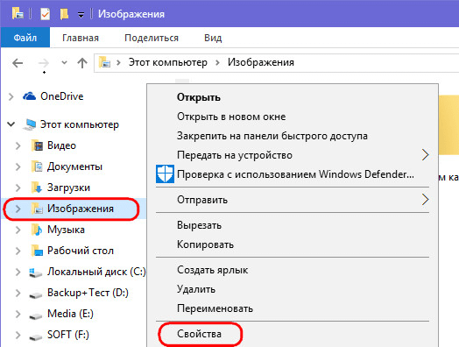Image resolution: width=459 pixels, height=347 pixels.
Task: Choose Копировать in the context menu
Action: (293, 244)
